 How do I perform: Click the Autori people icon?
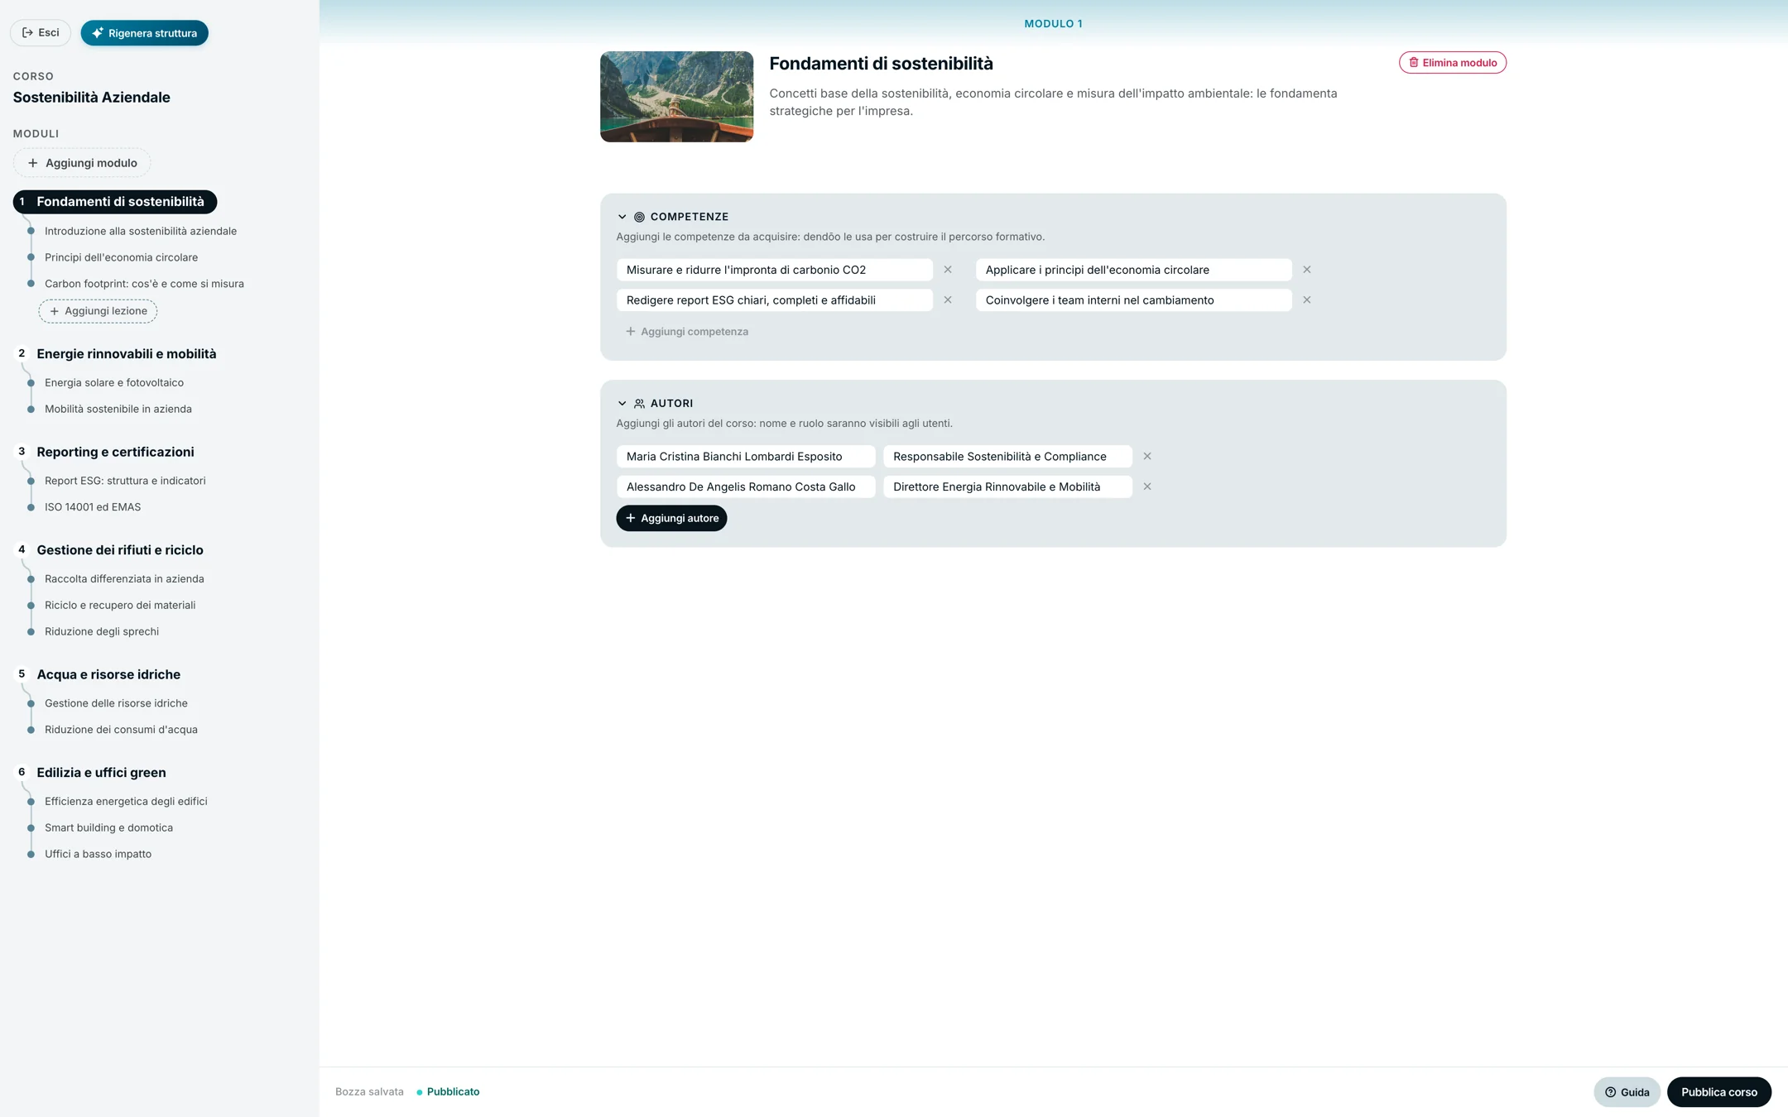(639, 404)
